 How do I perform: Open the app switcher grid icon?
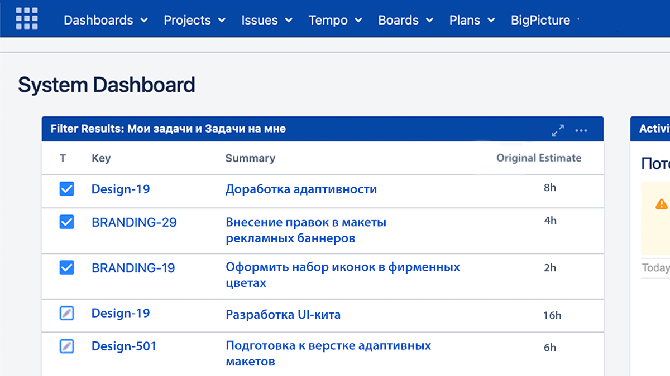27,18
